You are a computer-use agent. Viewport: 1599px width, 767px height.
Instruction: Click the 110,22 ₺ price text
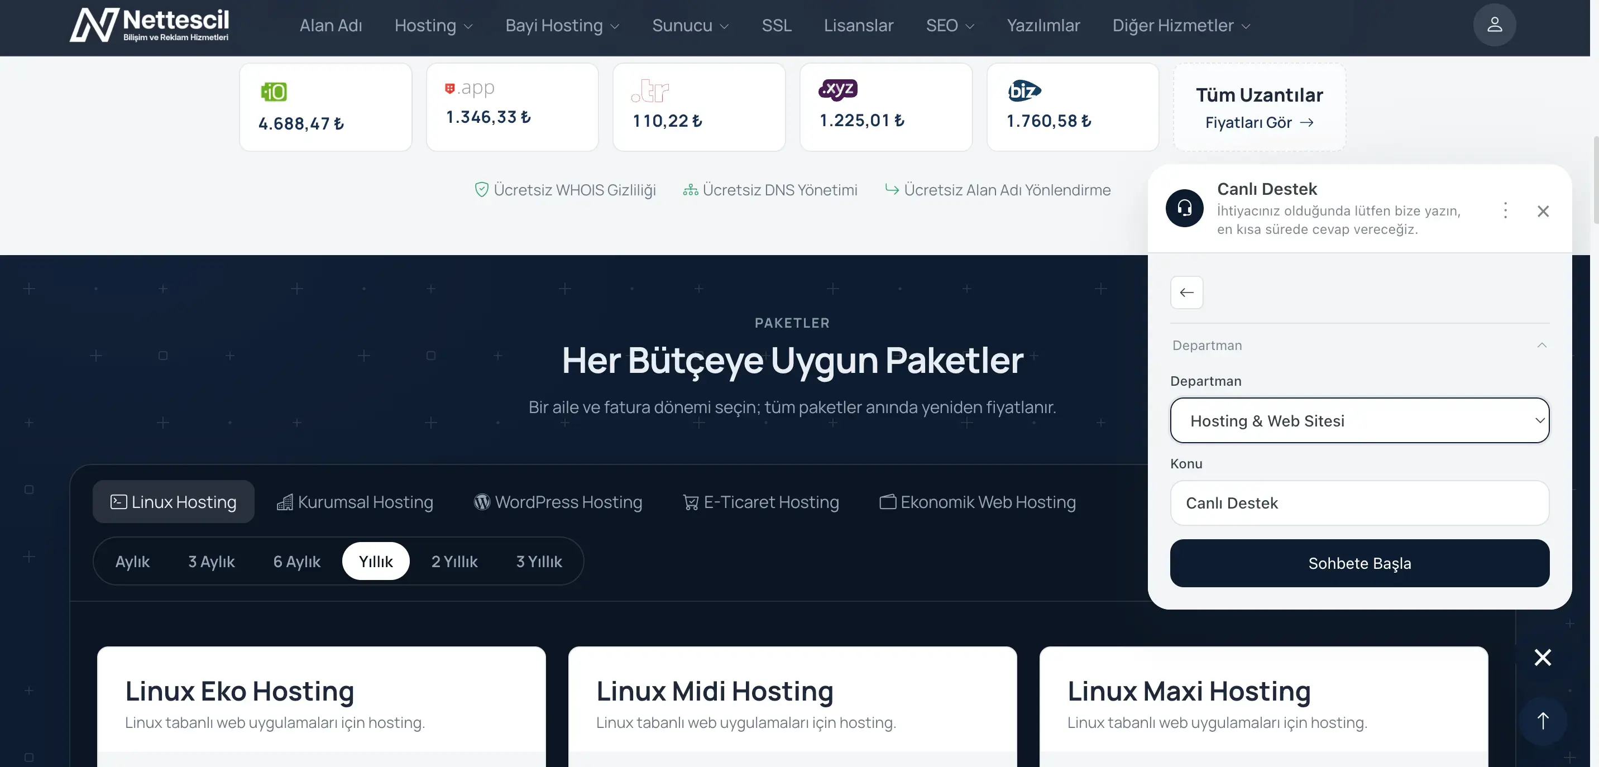tap(667, 121)
